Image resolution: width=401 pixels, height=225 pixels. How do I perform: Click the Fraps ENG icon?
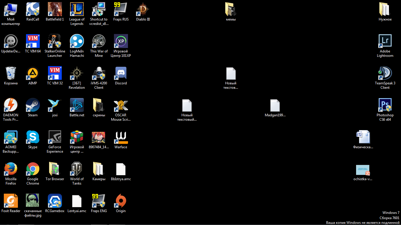[x=99, y=201]
